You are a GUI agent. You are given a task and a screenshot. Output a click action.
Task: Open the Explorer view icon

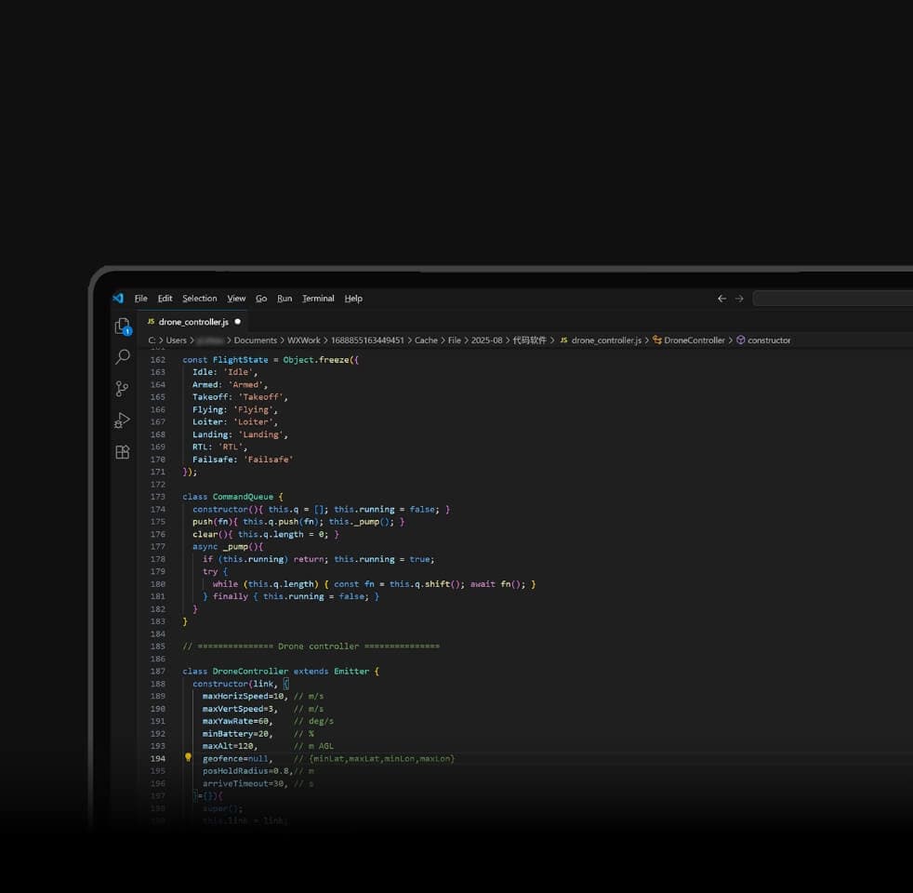(123, 327)
